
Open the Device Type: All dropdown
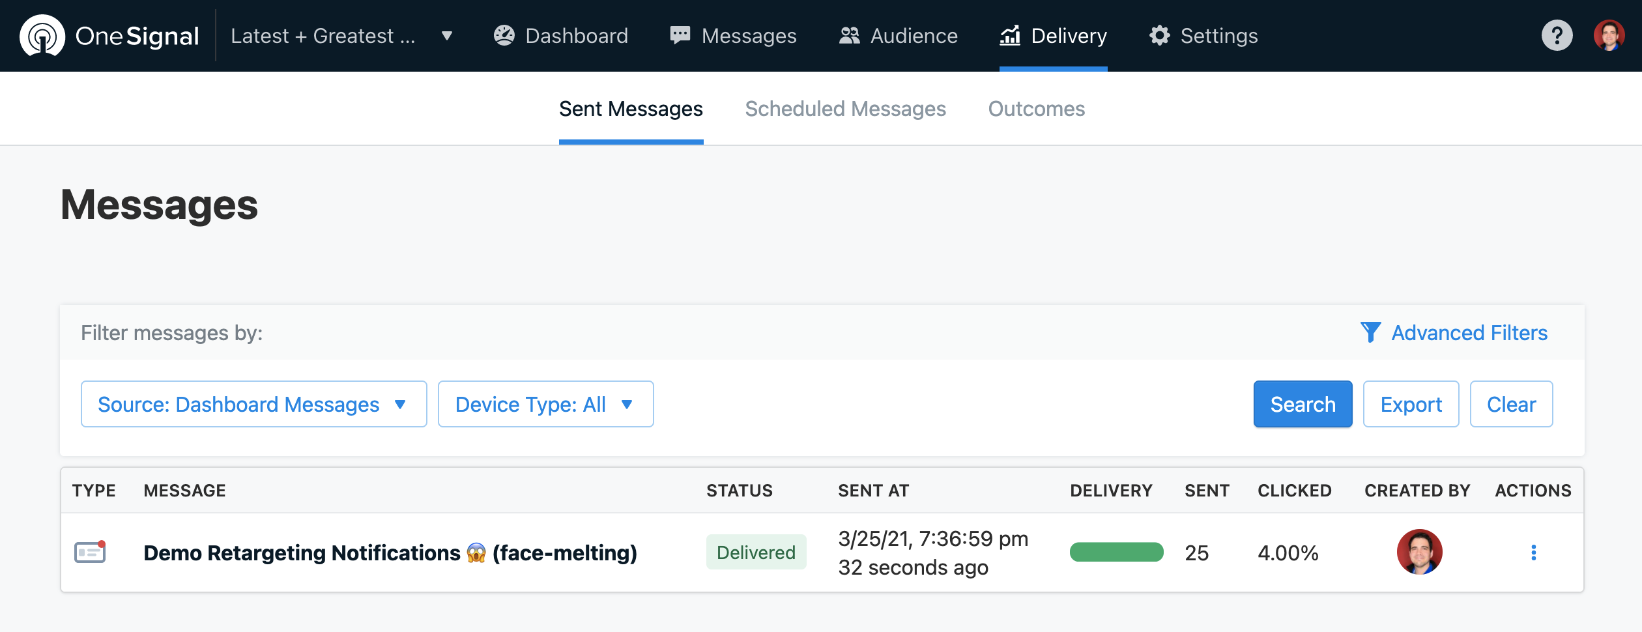[545, 404]
